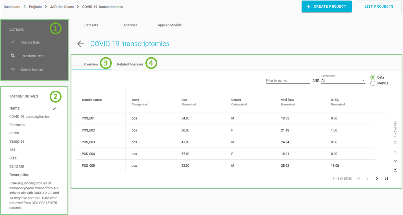
Task: Click the dataset description text
Action: [x=34, y=196]
